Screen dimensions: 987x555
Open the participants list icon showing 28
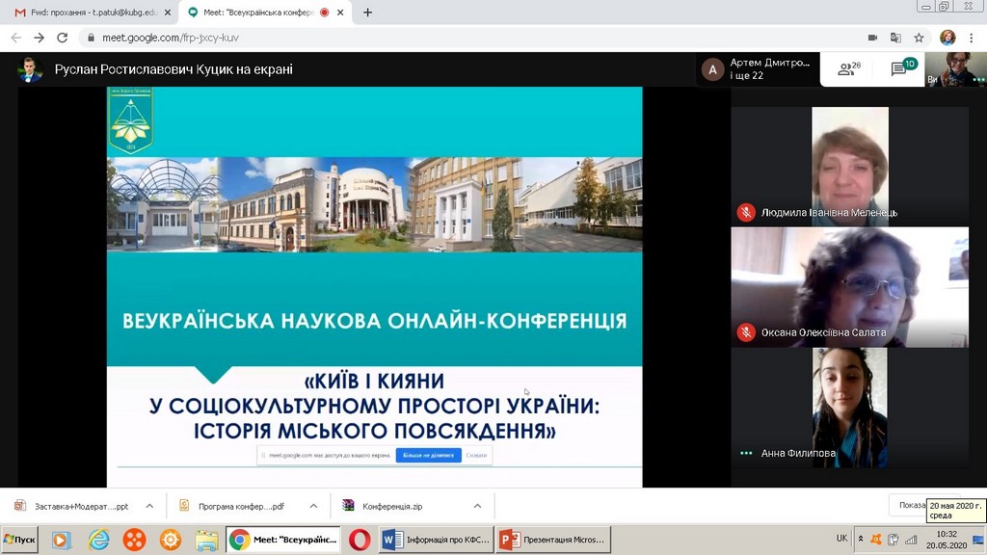(x=844, y=69)
